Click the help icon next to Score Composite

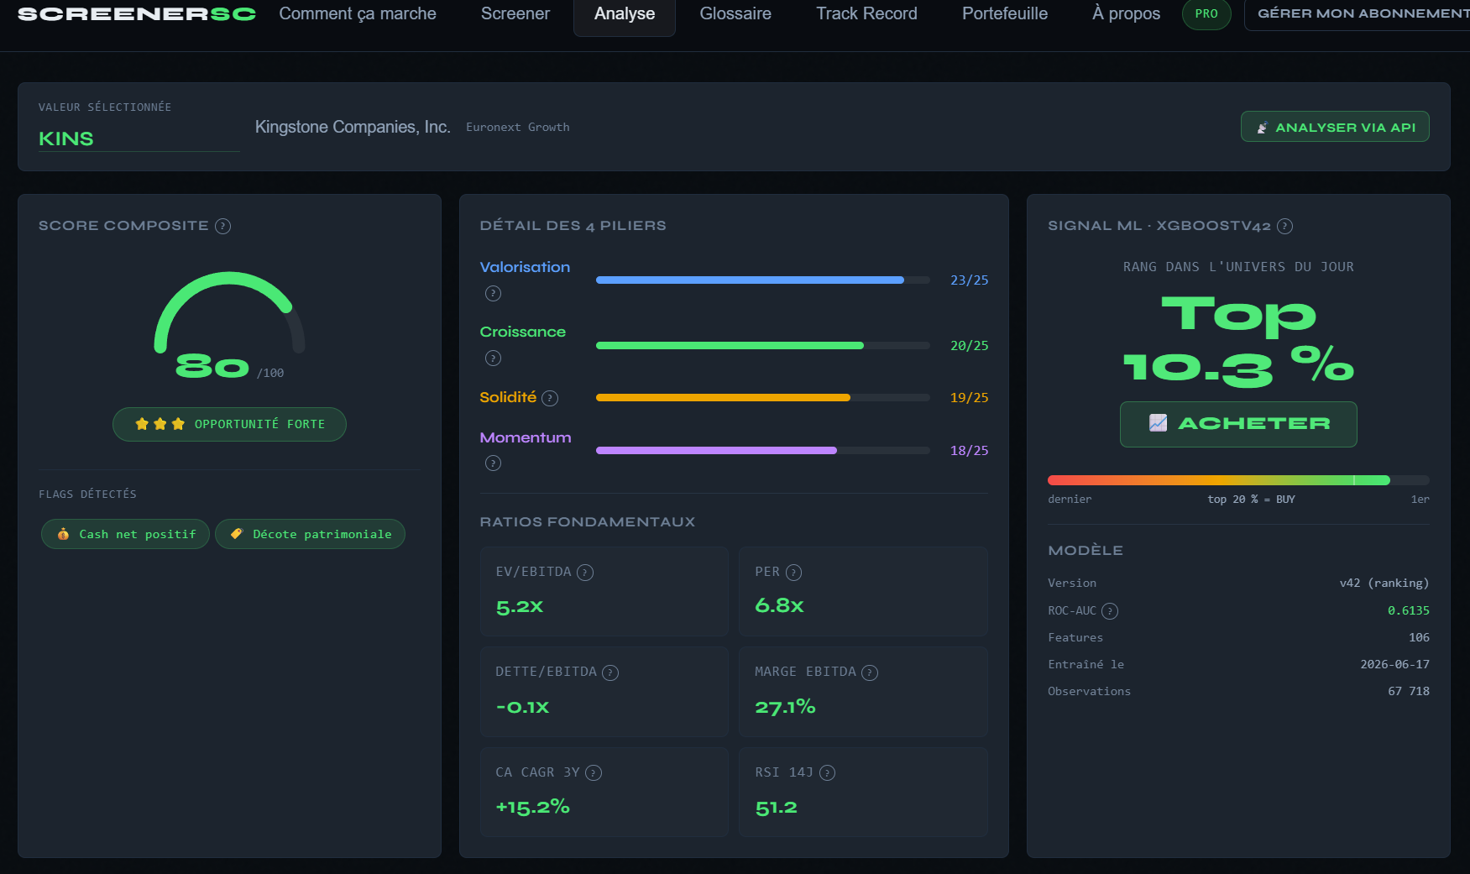tap(222, 226)
